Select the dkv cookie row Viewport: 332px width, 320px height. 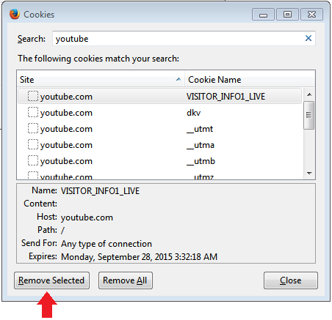click(x=159, y=113)
